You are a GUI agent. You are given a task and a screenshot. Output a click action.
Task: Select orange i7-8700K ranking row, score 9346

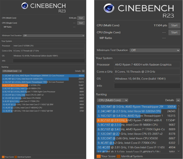click(43, 85)
